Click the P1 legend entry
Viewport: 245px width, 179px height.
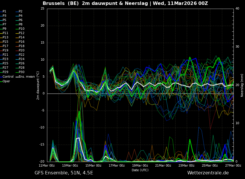click(3, 12)
